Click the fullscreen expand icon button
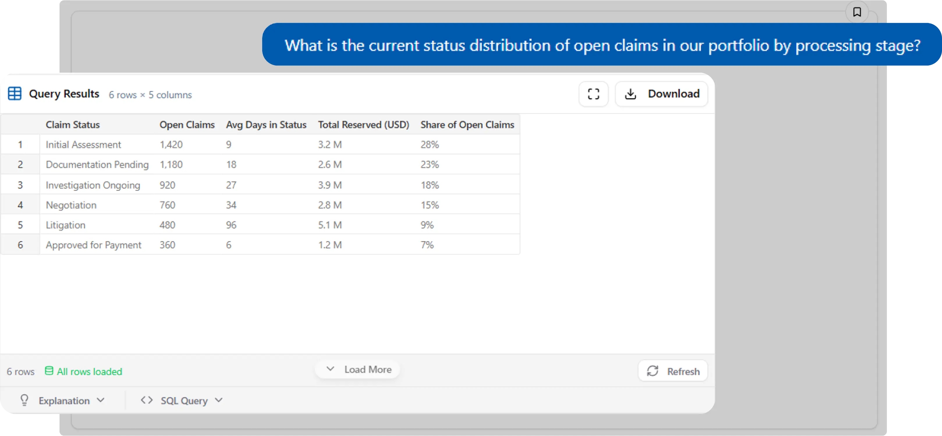Screen dimensions: 942x436 (x=593, y=94)
